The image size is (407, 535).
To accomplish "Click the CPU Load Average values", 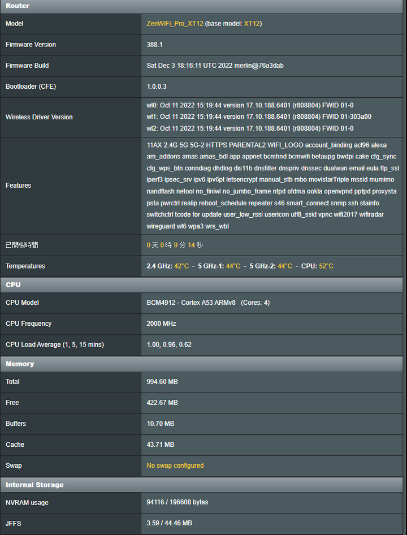I will click(169, 344).
